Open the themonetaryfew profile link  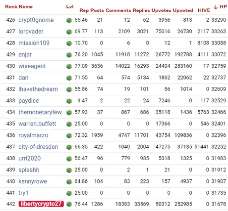40,112
